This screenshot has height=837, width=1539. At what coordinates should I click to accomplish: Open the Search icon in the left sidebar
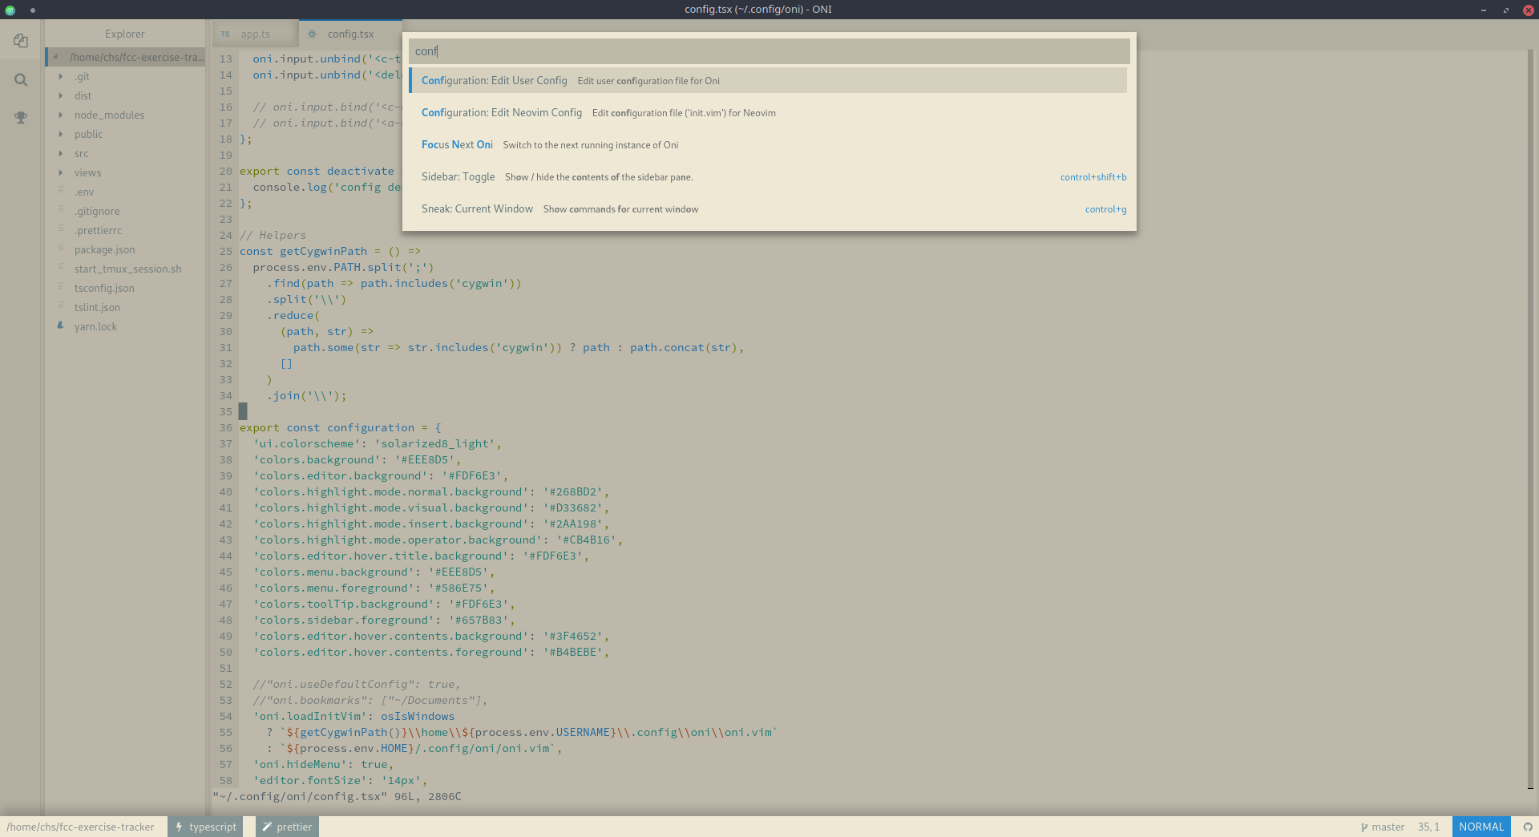(20, 79)
